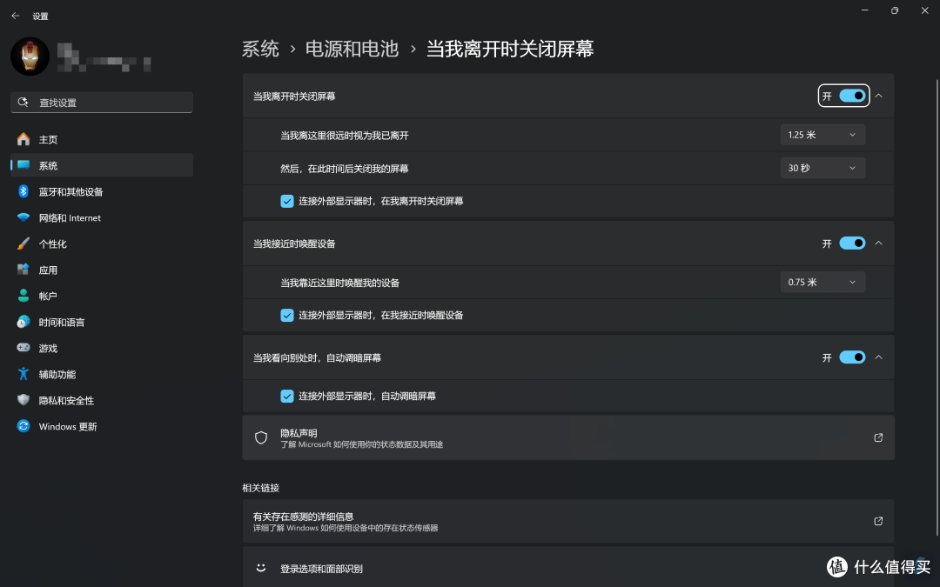Image resolution: width=940 pixels, height=587 pixels.
Task: Open 蓝牙和其他设备 settings
Action: (102, 191)
